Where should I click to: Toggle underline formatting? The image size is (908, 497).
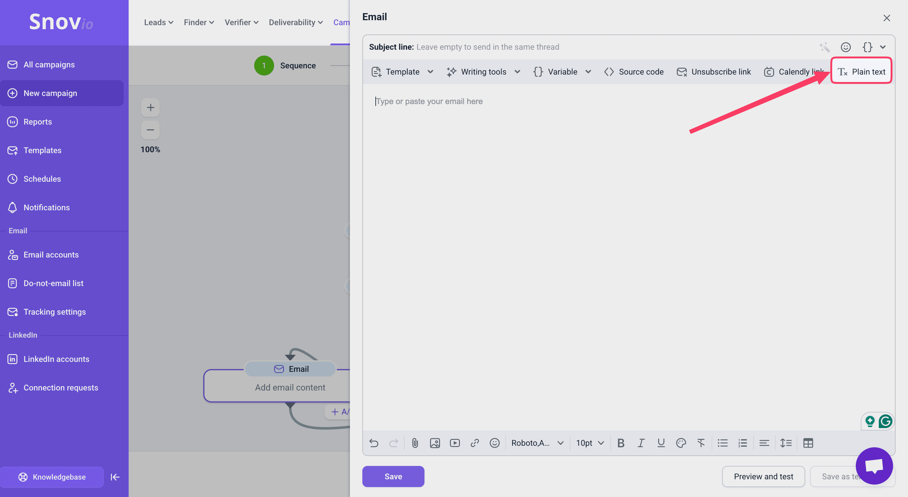click(x=661, y=443)
